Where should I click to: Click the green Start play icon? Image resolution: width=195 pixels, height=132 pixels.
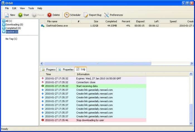(20, 15)
